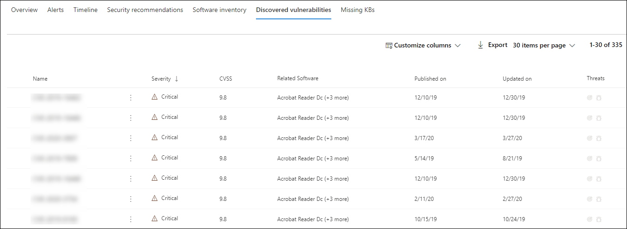Image resolution: width=627 pixels, height=229 pixels.
Task: Open the 30 items per page dropdown
Action: (544, 46)
